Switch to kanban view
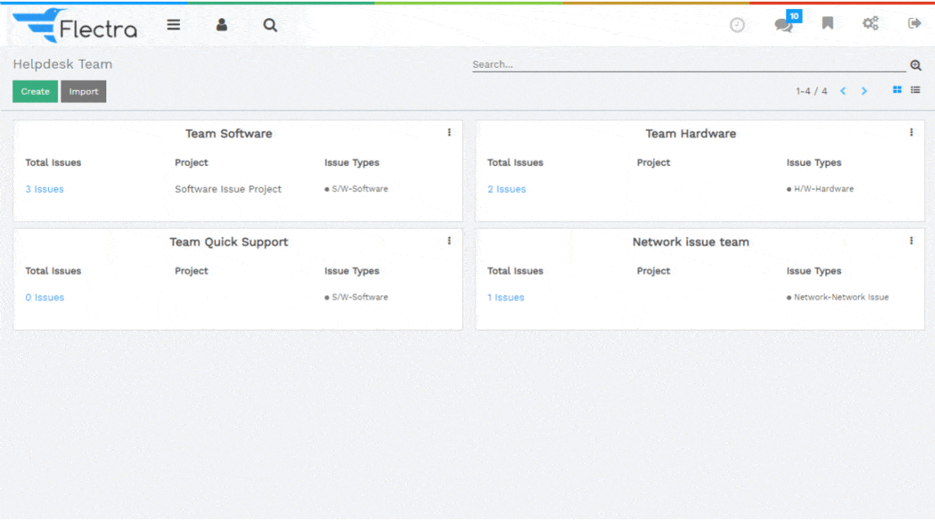The height and width of the screenshot is (520, 935). coord(897,90)
